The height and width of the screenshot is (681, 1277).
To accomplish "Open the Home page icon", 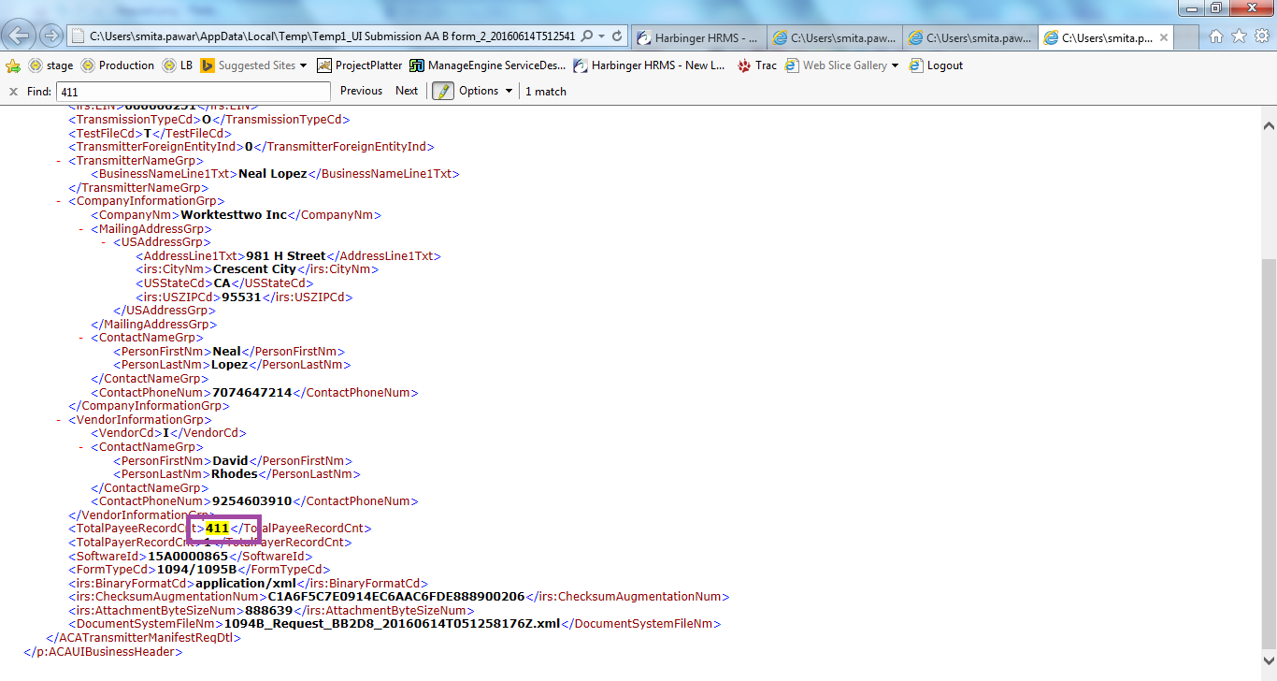I will tap(1216, 36).
